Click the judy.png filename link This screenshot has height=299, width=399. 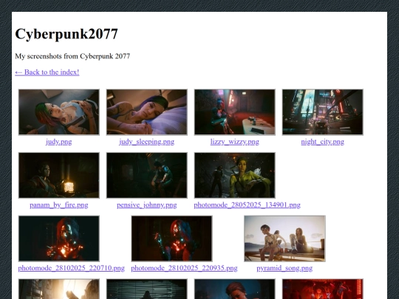click(x=59, y=142)
